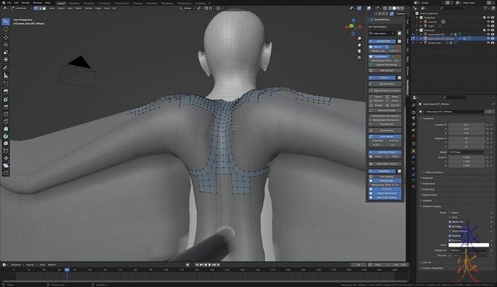Select the Rotate tool in the left toolbar
The width and height of the screenshot is (497, 287).
coord(6,44)
